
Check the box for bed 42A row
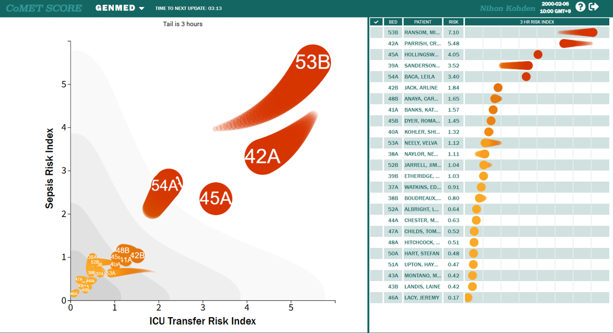[x=376, y=43]
